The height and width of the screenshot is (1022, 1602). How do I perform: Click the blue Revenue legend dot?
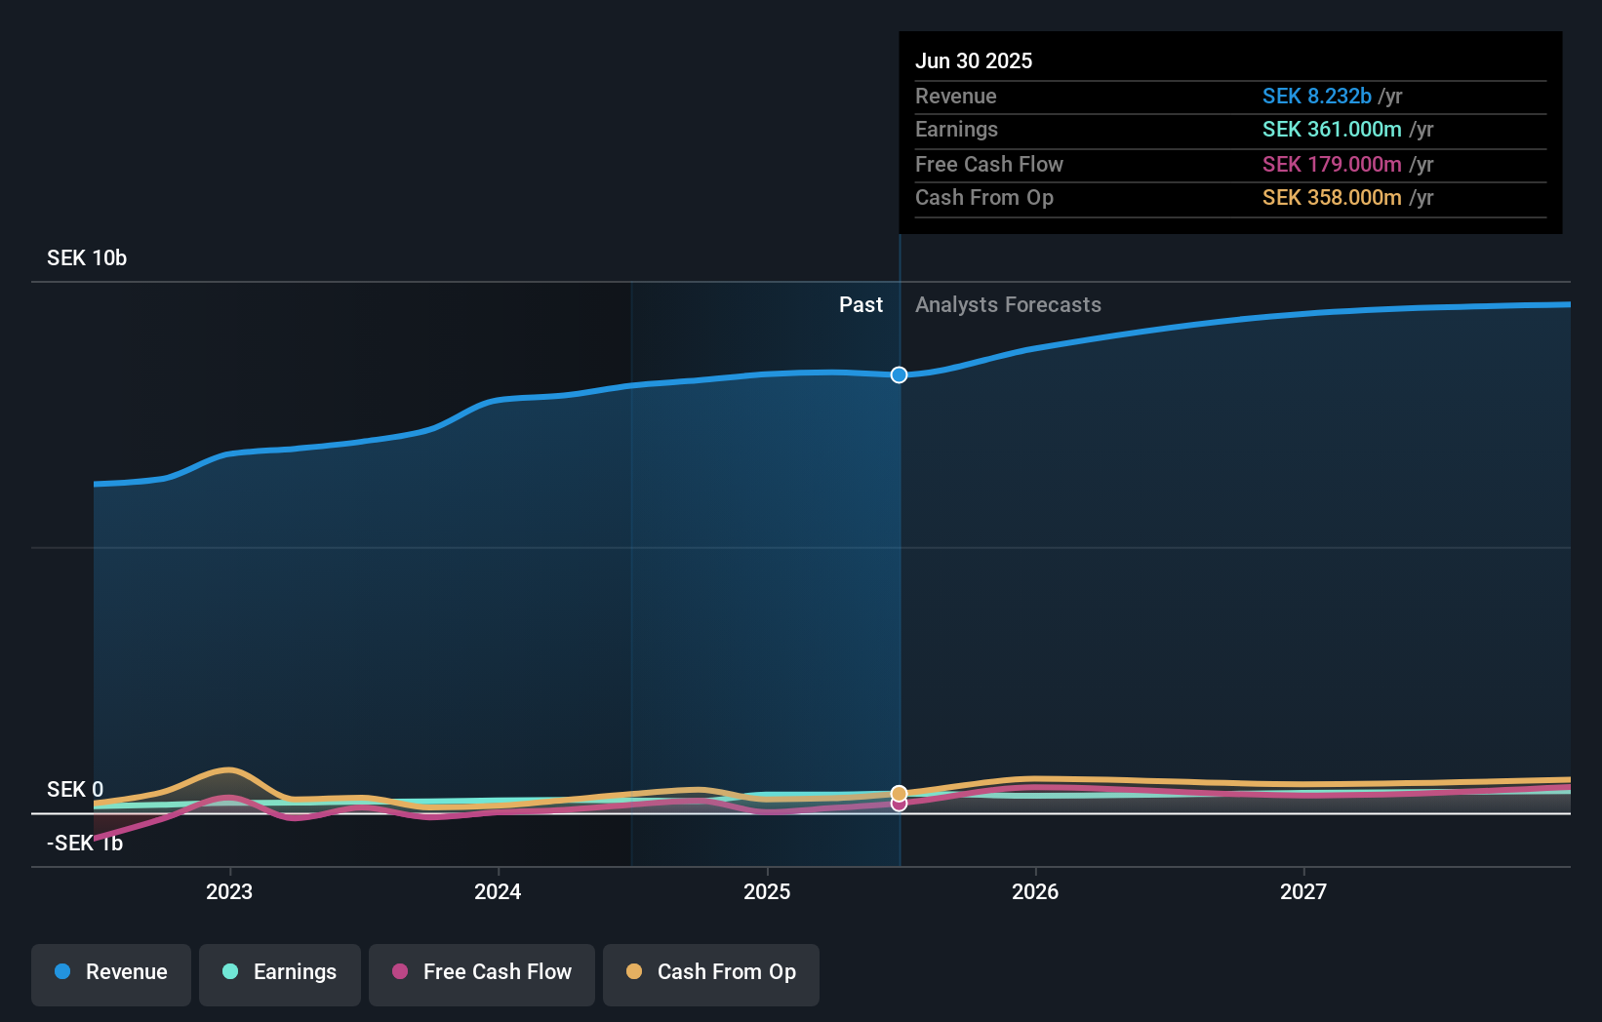pyautogui.click(x=62, y=972)
